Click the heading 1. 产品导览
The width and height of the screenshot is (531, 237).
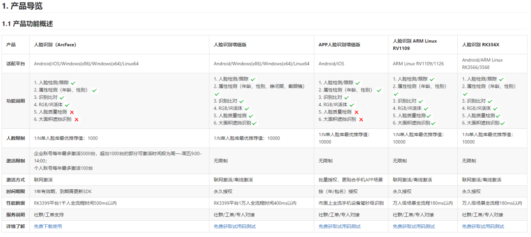22,6
